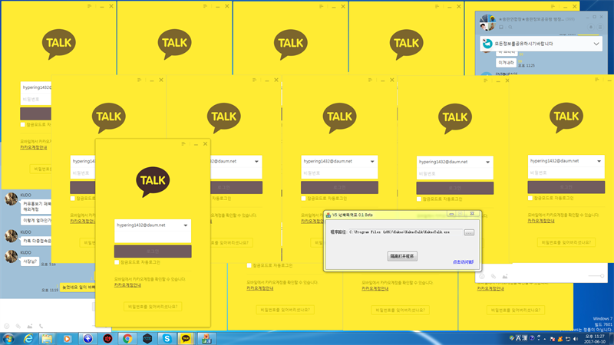This screenshot has height=345, width=614.
Task: Tick auto-login checkbox directly below the frontmost window's right edge
Action: pos(249,265)
